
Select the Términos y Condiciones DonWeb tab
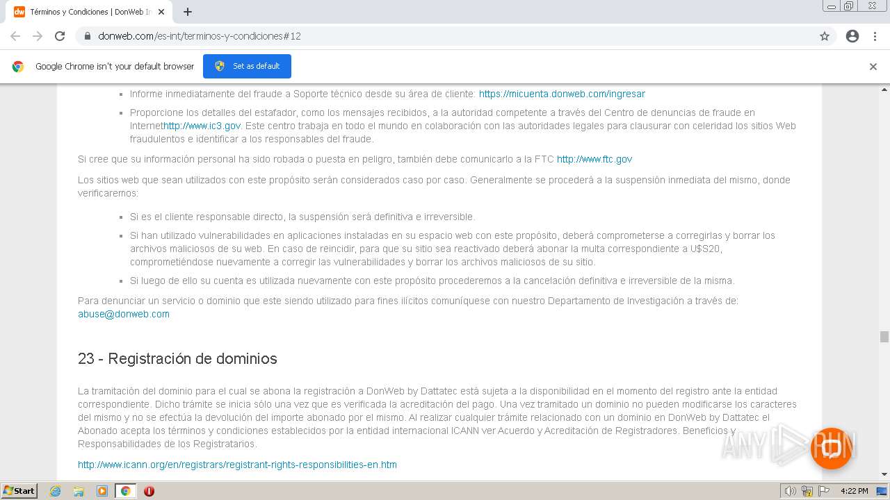point(90,12)
